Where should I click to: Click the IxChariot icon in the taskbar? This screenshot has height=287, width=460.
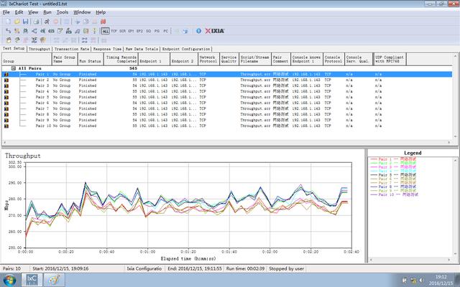(32, 278)
